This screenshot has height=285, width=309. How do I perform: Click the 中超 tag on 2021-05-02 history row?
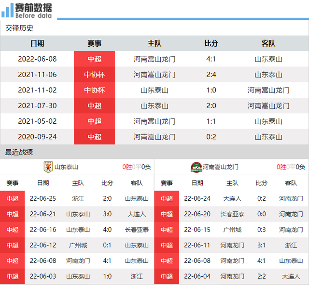(x=95, y=121)
